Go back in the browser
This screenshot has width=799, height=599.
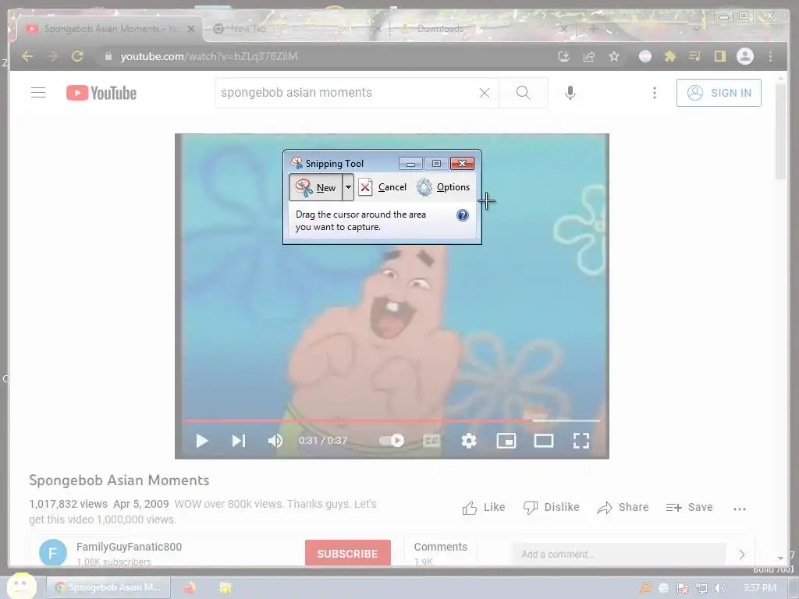click(27, 56)
